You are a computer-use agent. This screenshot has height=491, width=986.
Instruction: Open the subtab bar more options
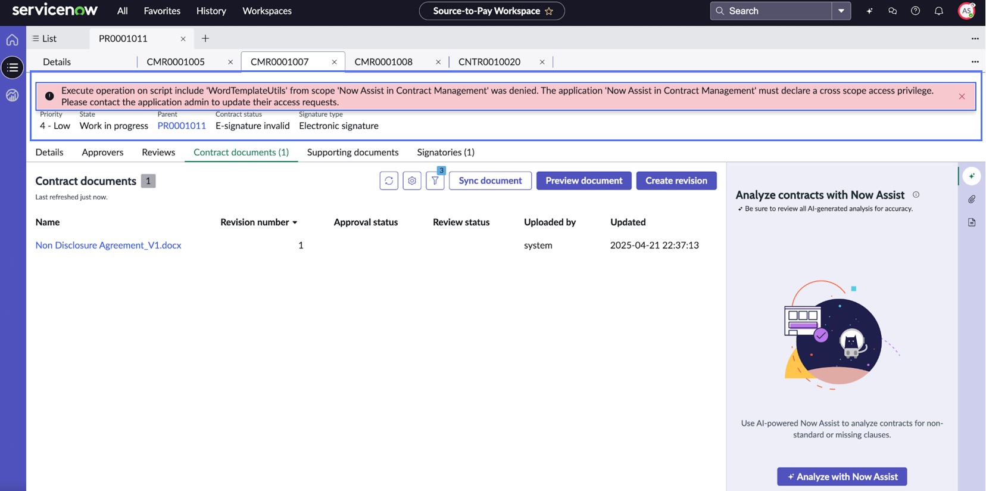[x=975, y=62]
